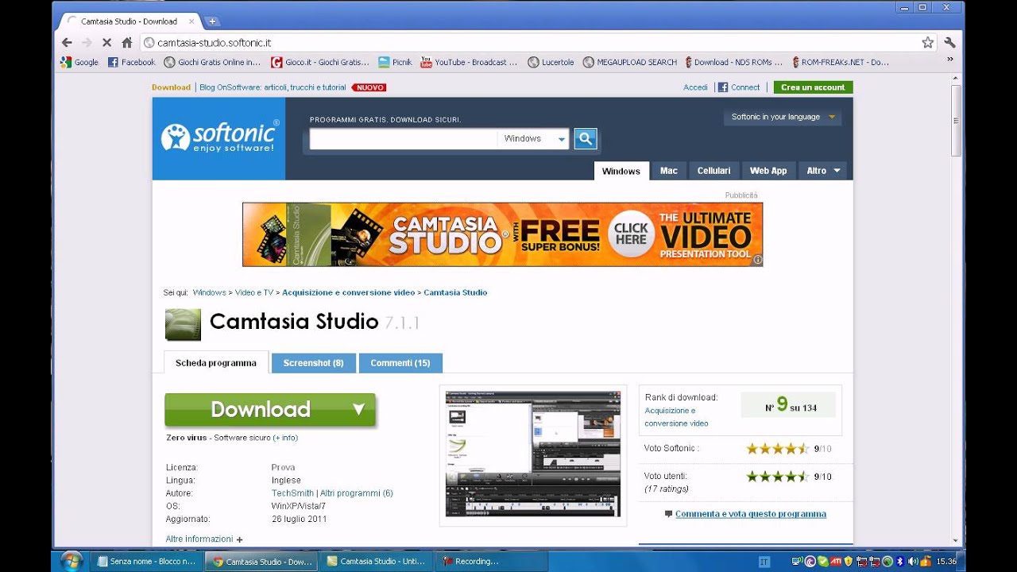Viewport: 1017px width, 572px height.
Task: Click the info icon on the banner ad
Action: pyautogui.click(x=757, y=260)
